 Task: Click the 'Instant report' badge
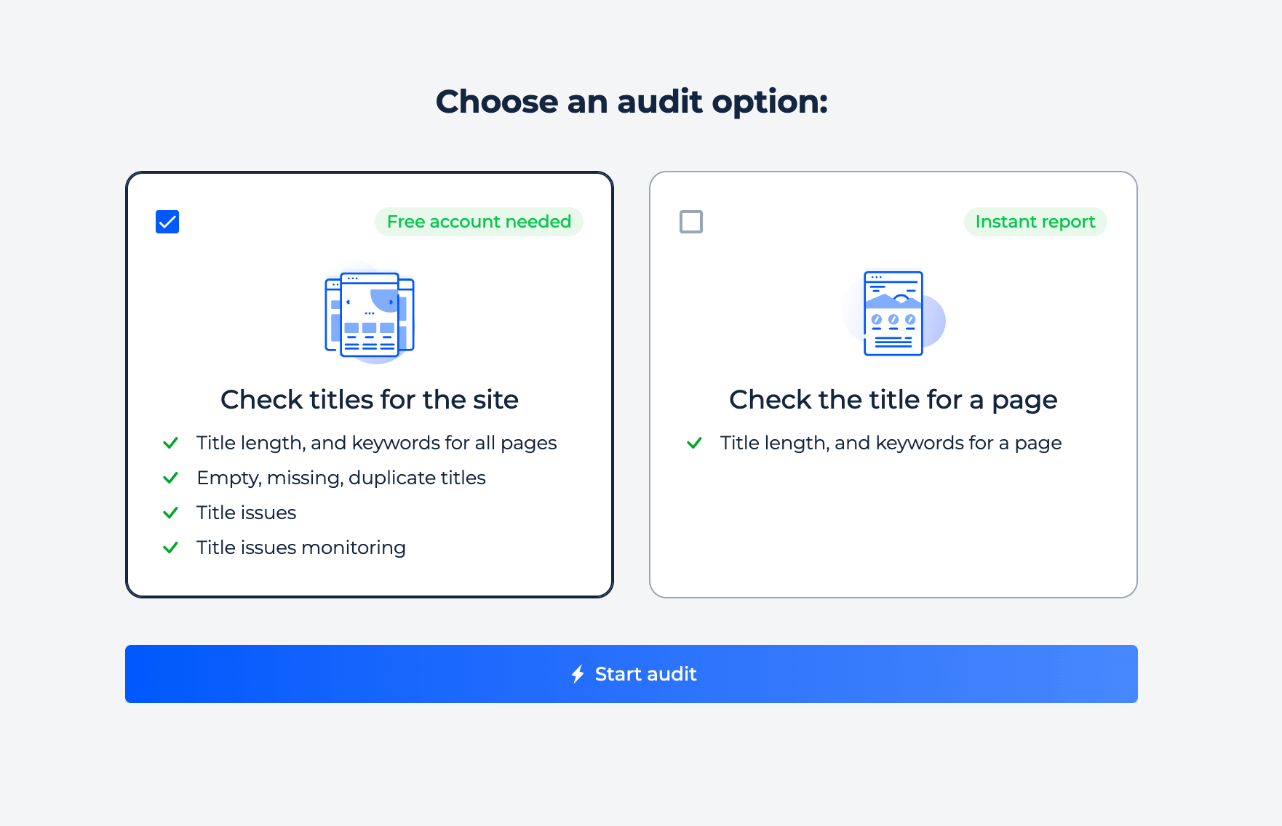(1035, 222)
